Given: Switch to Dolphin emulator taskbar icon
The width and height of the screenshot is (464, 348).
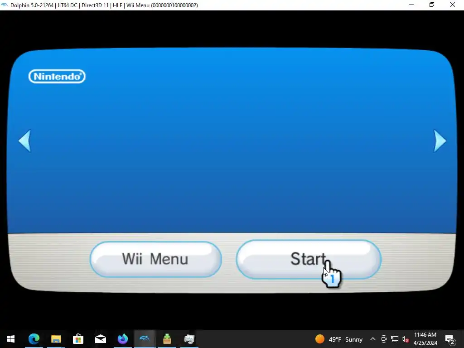Looking at the screenshot, I should (145, 339).
